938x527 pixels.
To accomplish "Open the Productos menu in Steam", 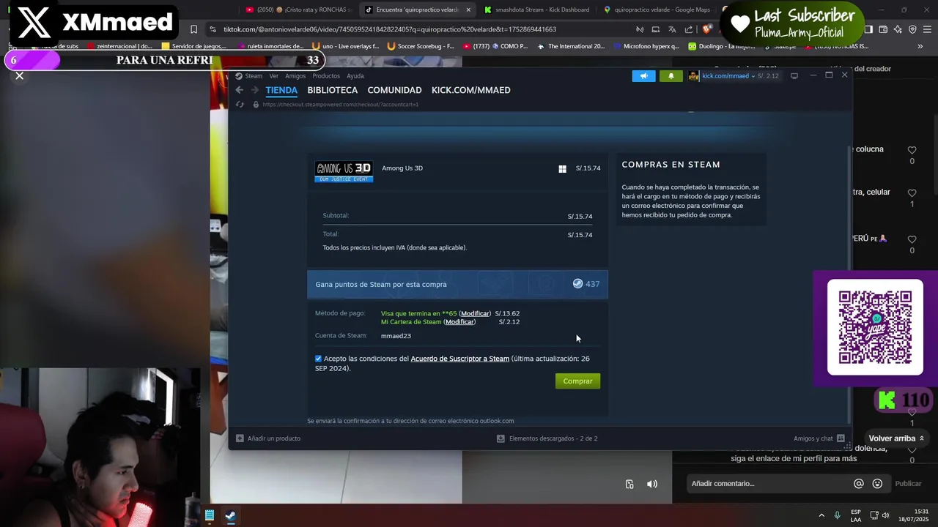I will pyautogui.click(x=326, y=76).
